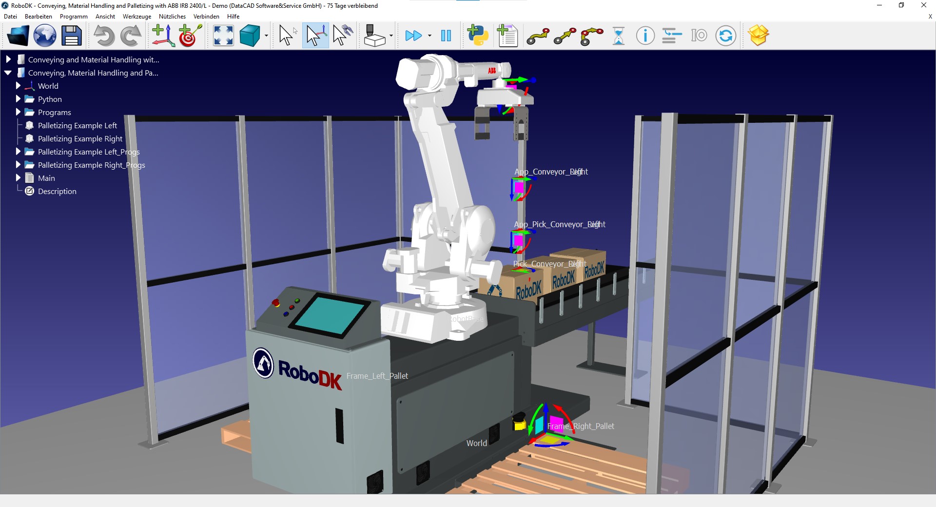Choose the isometric cube view
The image size is (936, 507).
(x=250, y=36)
